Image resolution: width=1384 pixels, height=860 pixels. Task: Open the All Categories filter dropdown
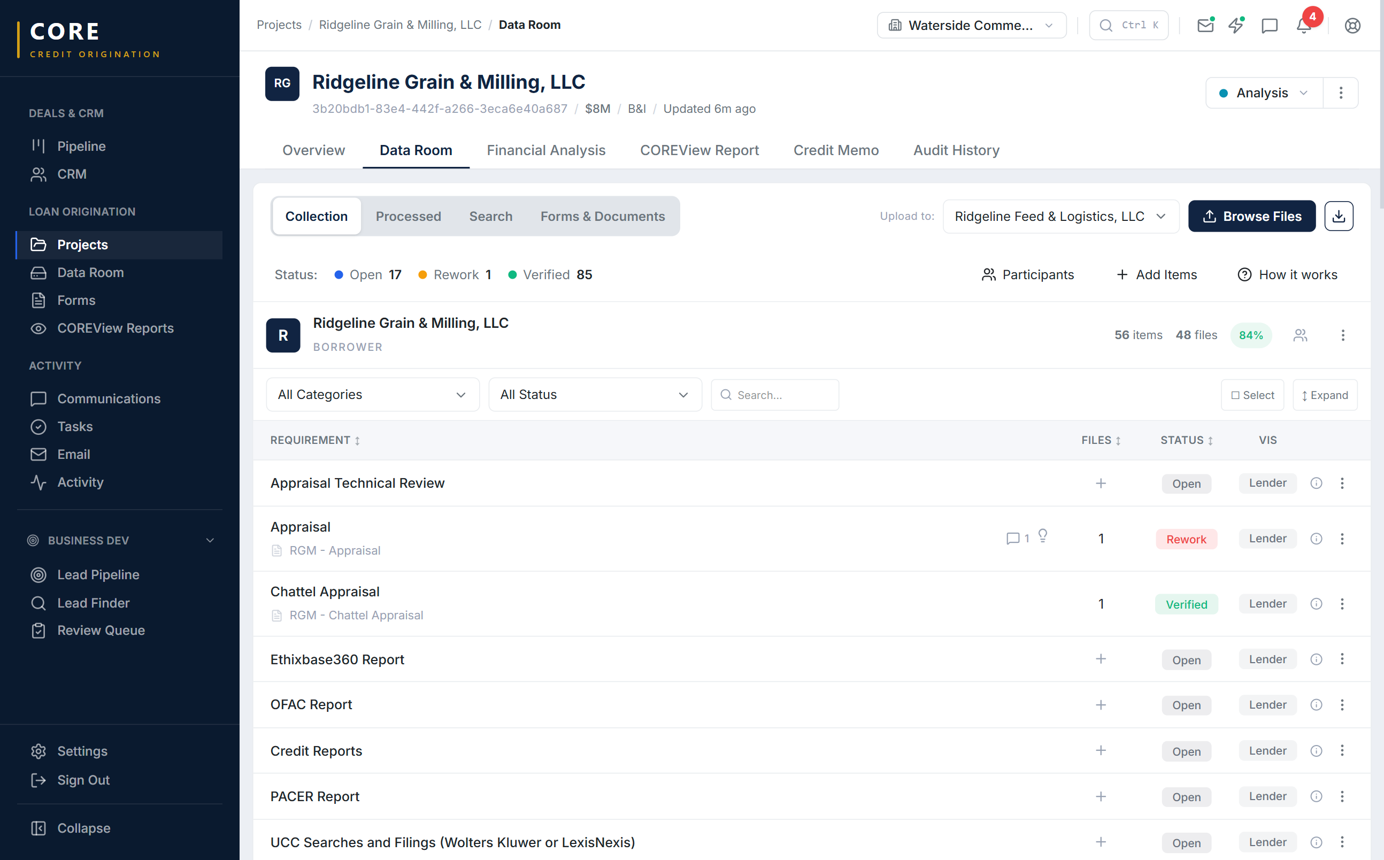coord(372,394)
